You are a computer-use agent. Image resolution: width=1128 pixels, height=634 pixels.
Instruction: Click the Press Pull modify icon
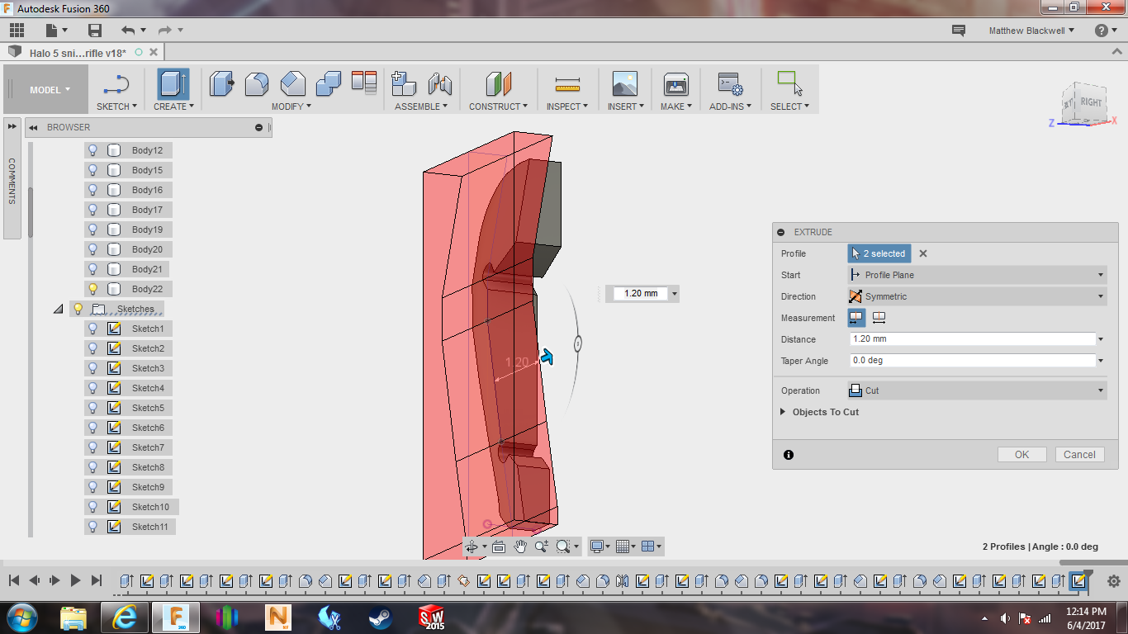pos(221,83)
